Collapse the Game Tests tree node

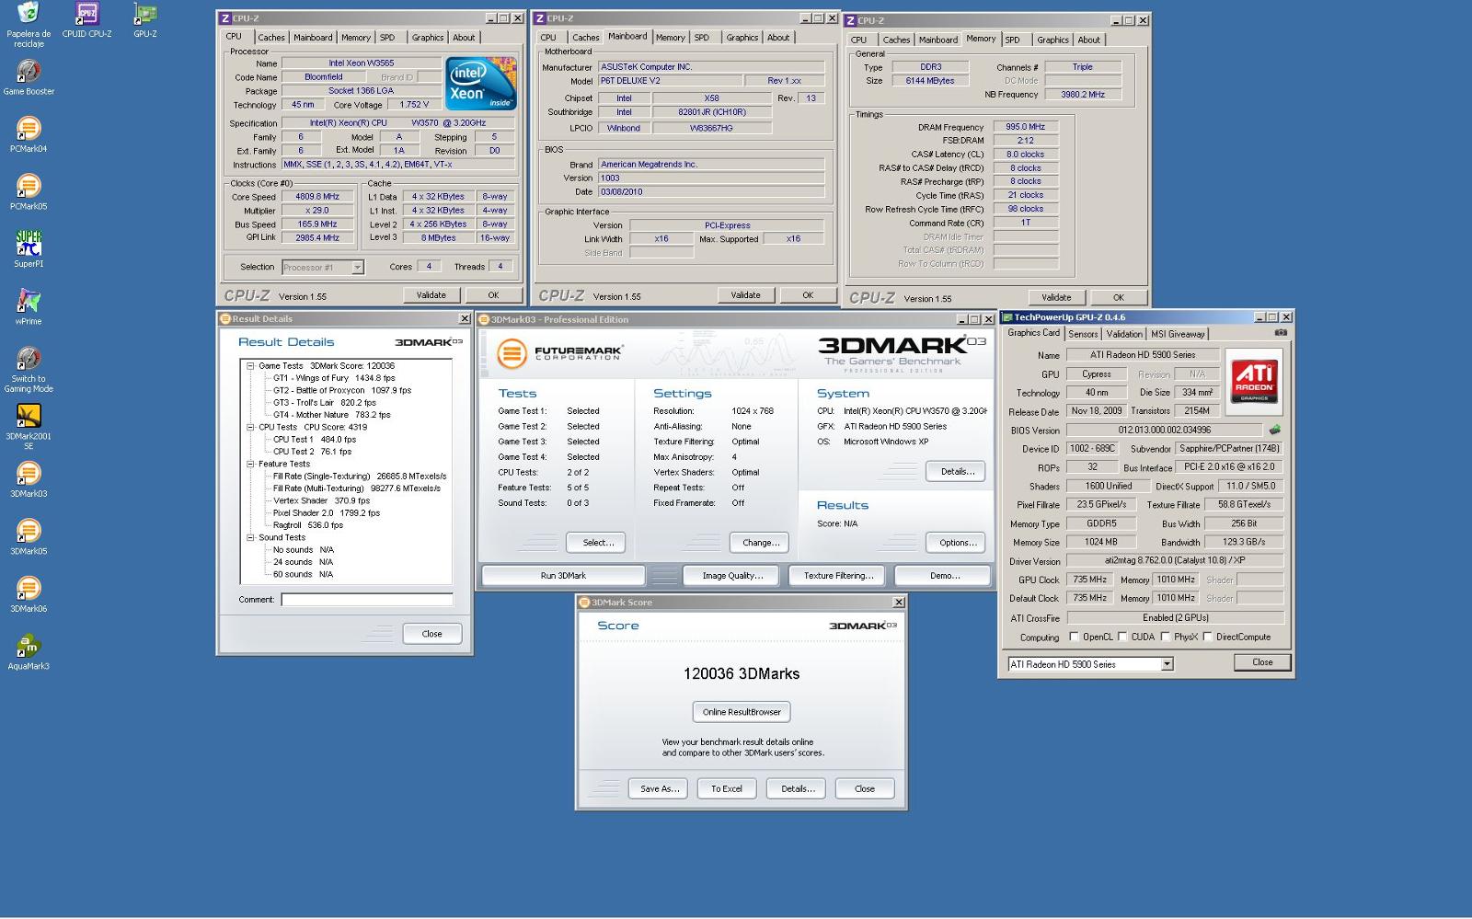(x=249, y=366)
